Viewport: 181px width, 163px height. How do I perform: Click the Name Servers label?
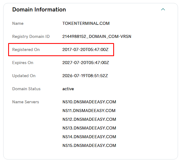coord(26,102)
